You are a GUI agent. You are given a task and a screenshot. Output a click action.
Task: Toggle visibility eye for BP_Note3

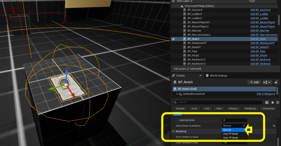point(173,39)
